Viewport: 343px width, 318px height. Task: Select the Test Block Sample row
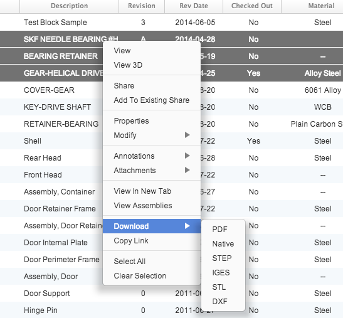click(x=172, y=23)
